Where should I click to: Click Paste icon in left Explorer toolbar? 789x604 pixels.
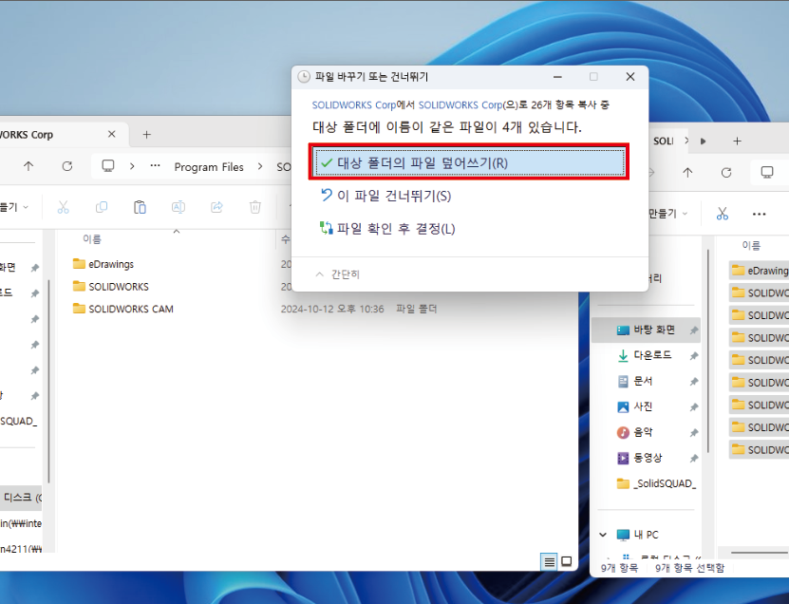(140, 207)
